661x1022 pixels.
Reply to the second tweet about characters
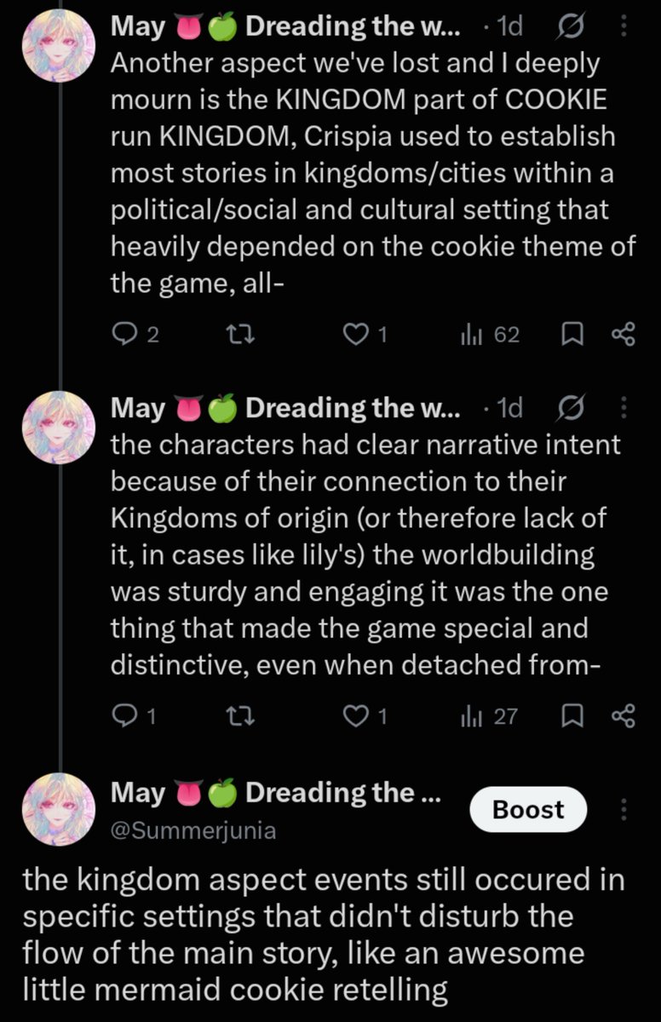(135, 717)
